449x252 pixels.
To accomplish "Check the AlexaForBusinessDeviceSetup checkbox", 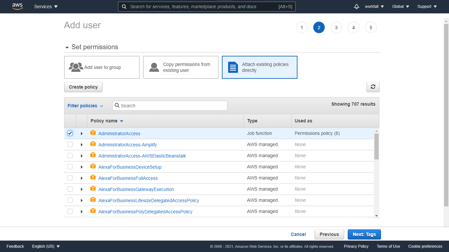I will click(x=70, y=167).
